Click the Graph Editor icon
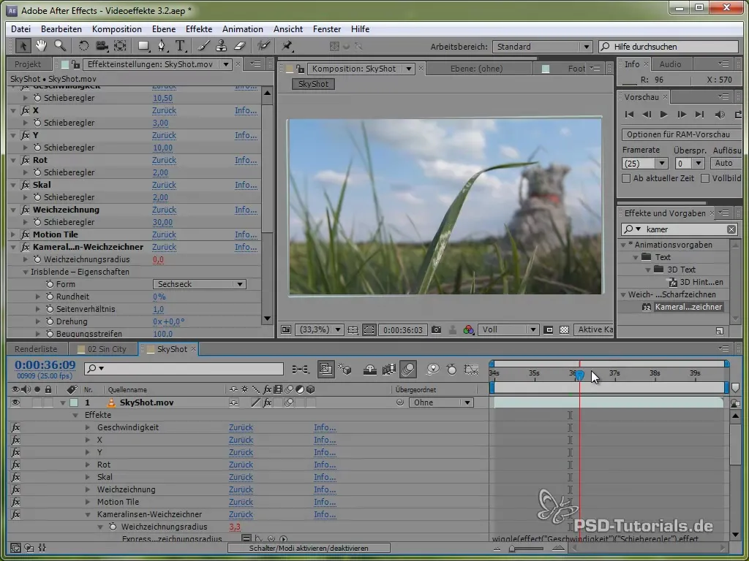Viewport: 749px width, 561px height. (470, 369)
